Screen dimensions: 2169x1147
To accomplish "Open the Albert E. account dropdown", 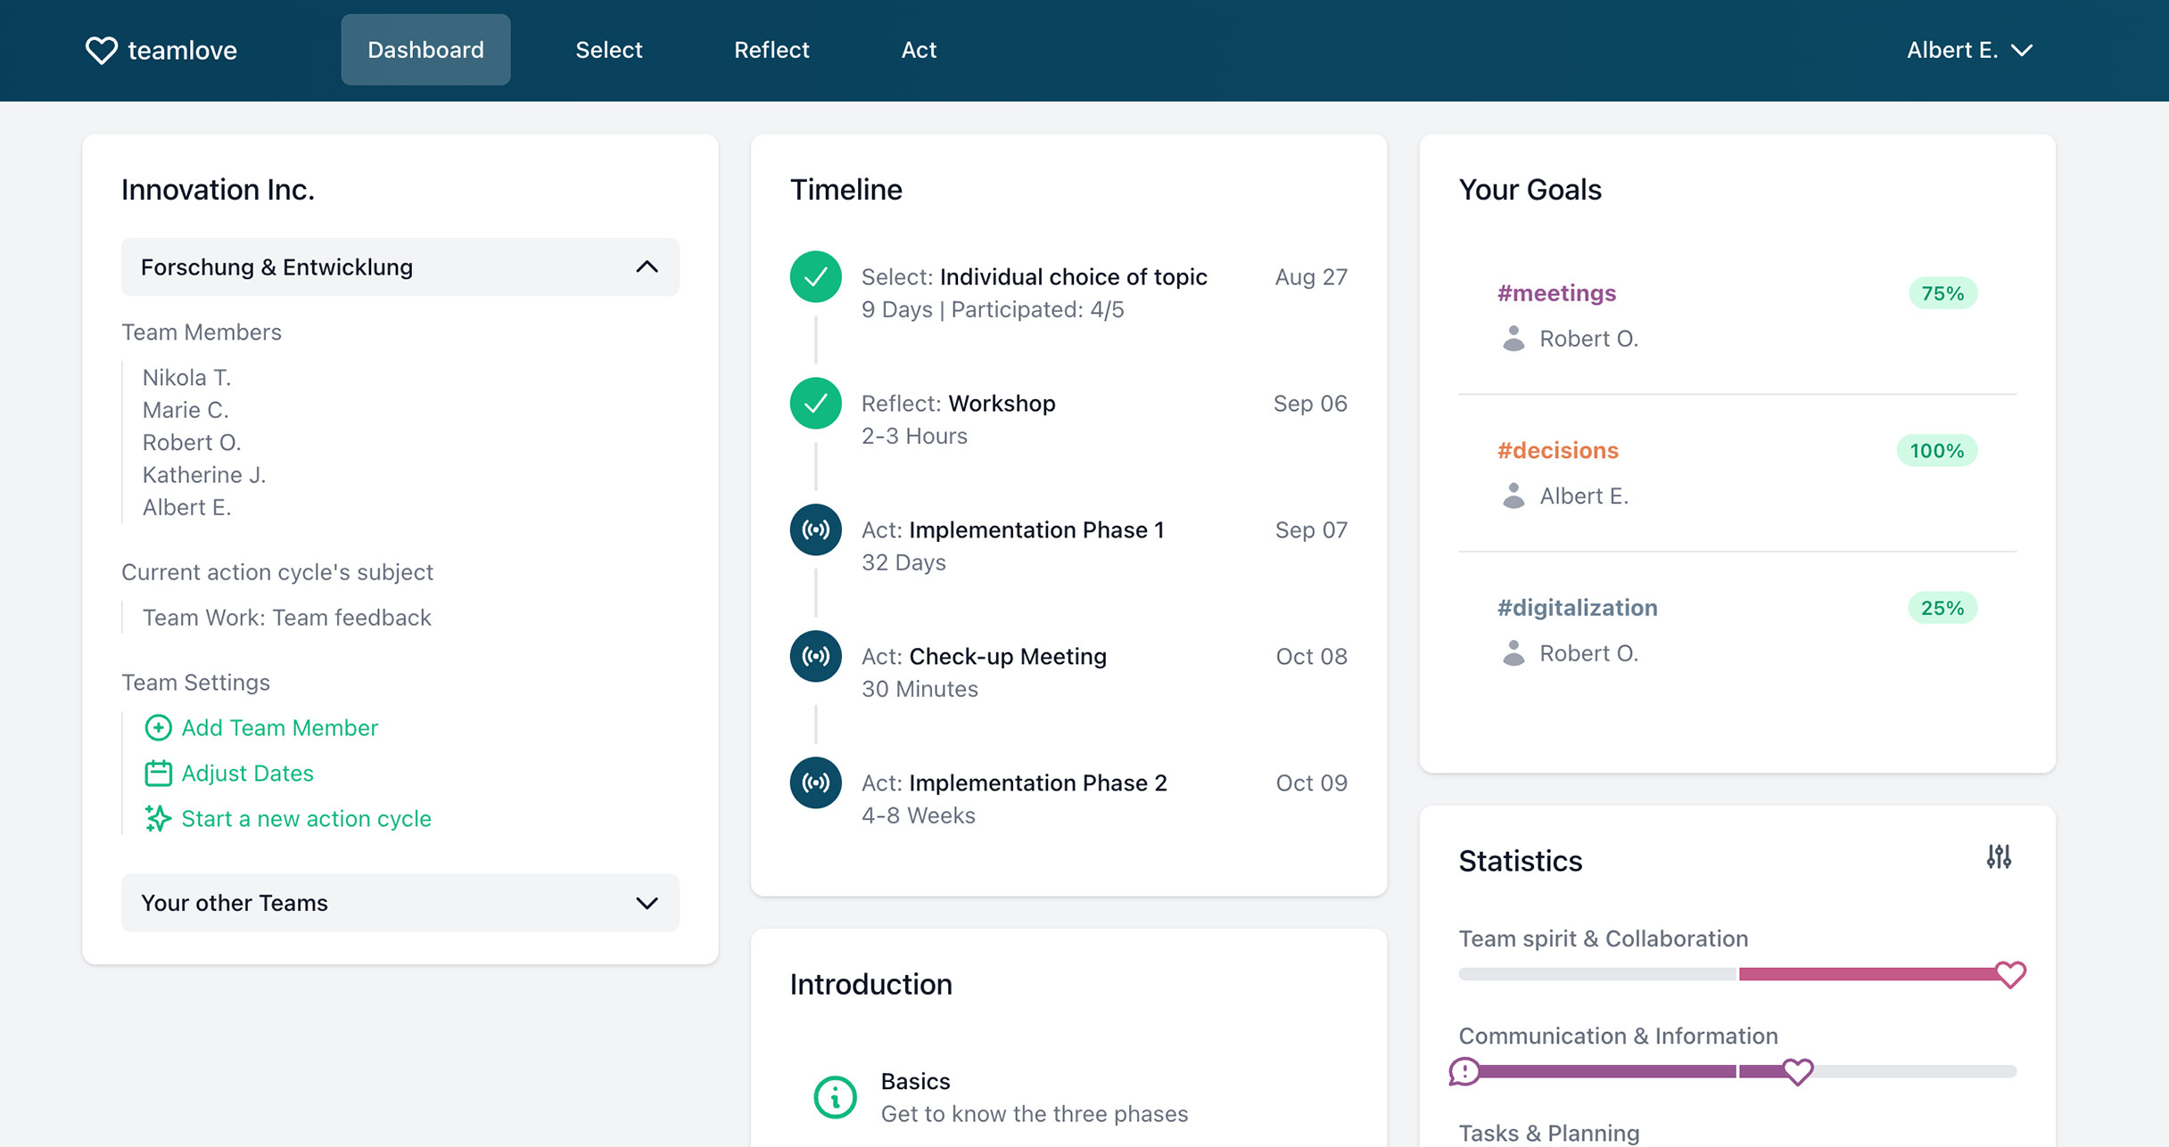I will coord(1969,50).
